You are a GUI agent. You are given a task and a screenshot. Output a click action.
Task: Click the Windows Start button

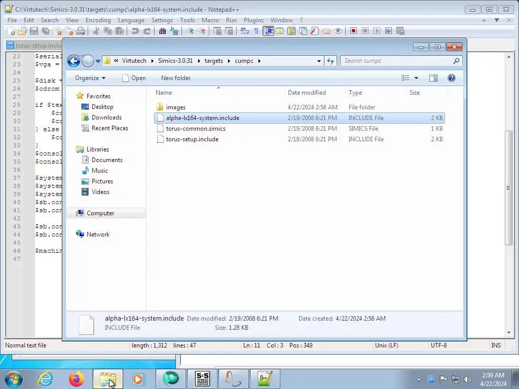14,379
